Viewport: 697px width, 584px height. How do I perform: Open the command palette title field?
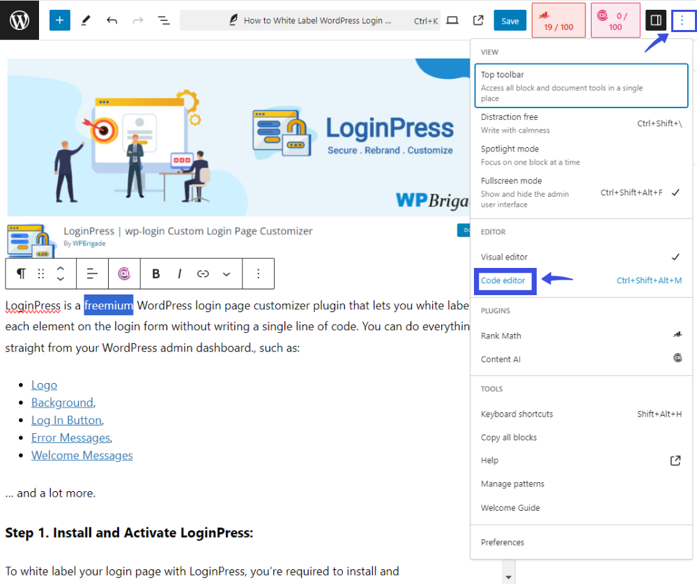click(310, 20)
